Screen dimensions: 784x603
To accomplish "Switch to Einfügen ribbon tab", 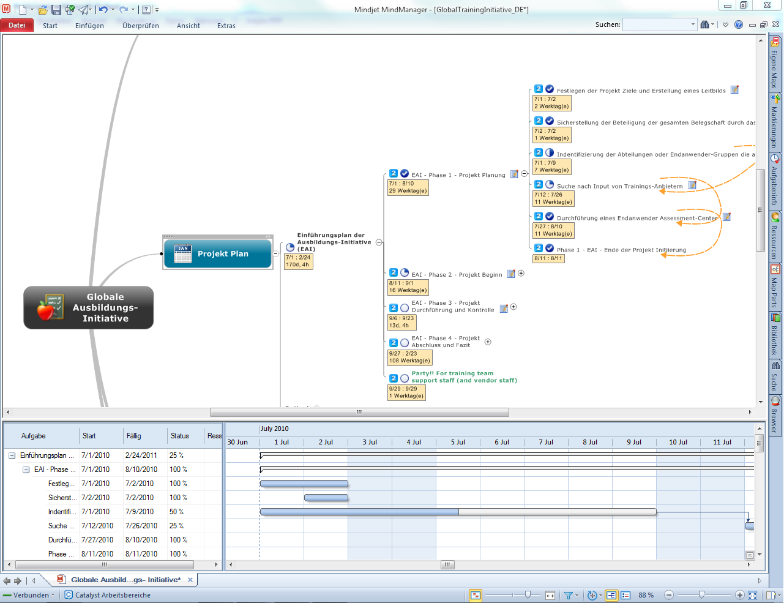I will point(89,26).
